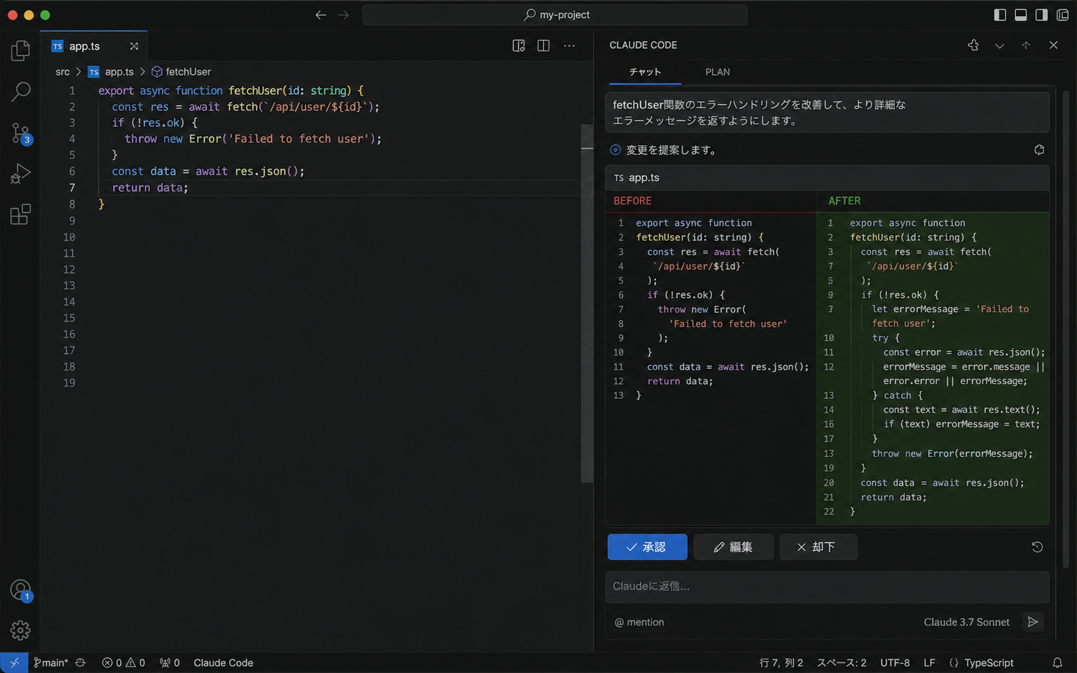This screenshot has height=673, width=1077.
Task: Toggle the primary side bar layout icon
Action: point(1000,15)
